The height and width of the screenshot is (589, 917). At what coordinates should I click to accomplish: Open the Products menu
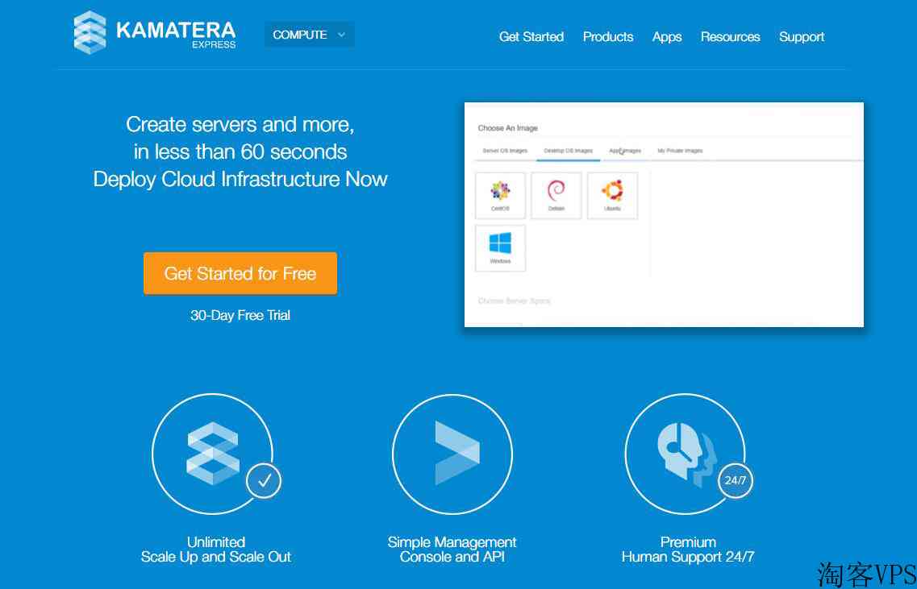tap(608, 37)
